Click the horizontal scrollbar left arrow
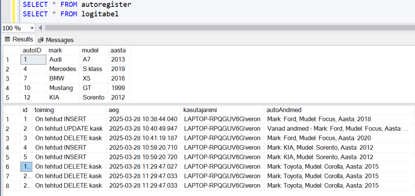This screenshot has height=196, width=415. (x=40, y=28)
